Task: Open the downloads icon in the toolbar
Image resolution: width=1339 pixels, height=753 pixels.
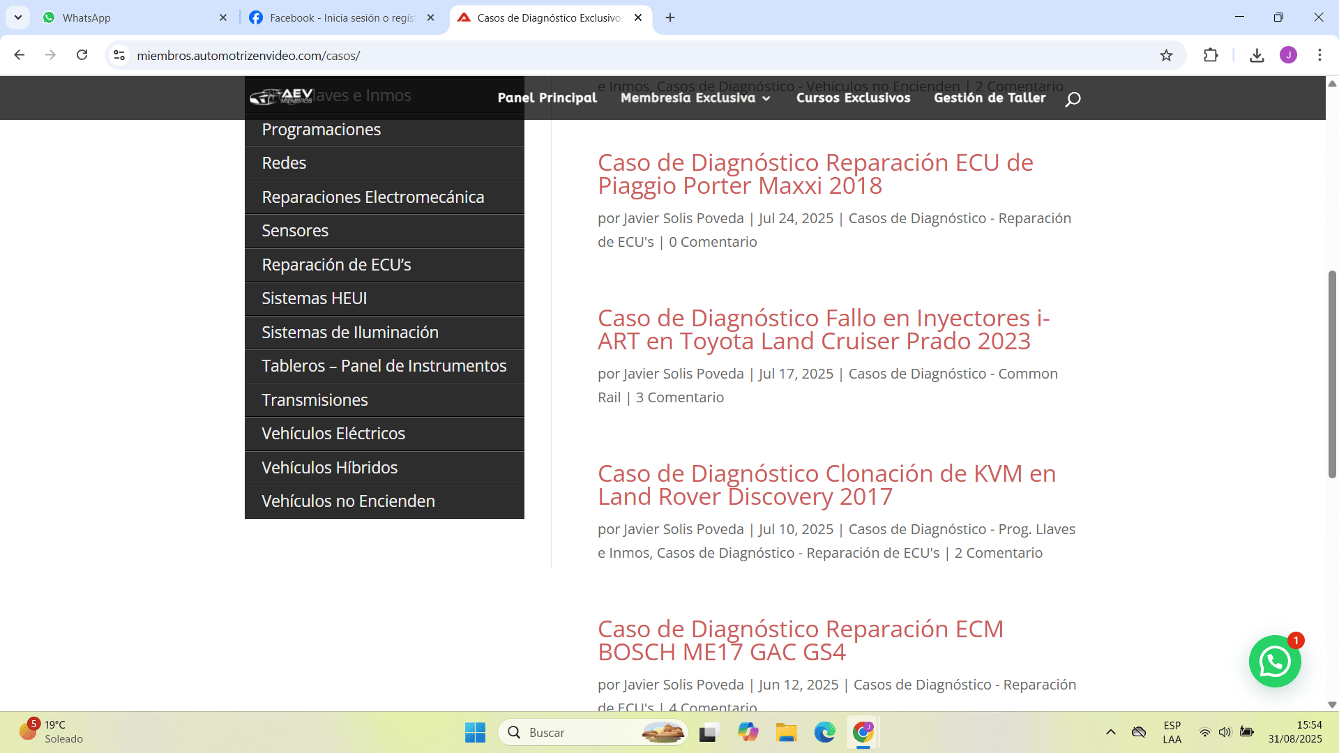Action: (1257, 55)
